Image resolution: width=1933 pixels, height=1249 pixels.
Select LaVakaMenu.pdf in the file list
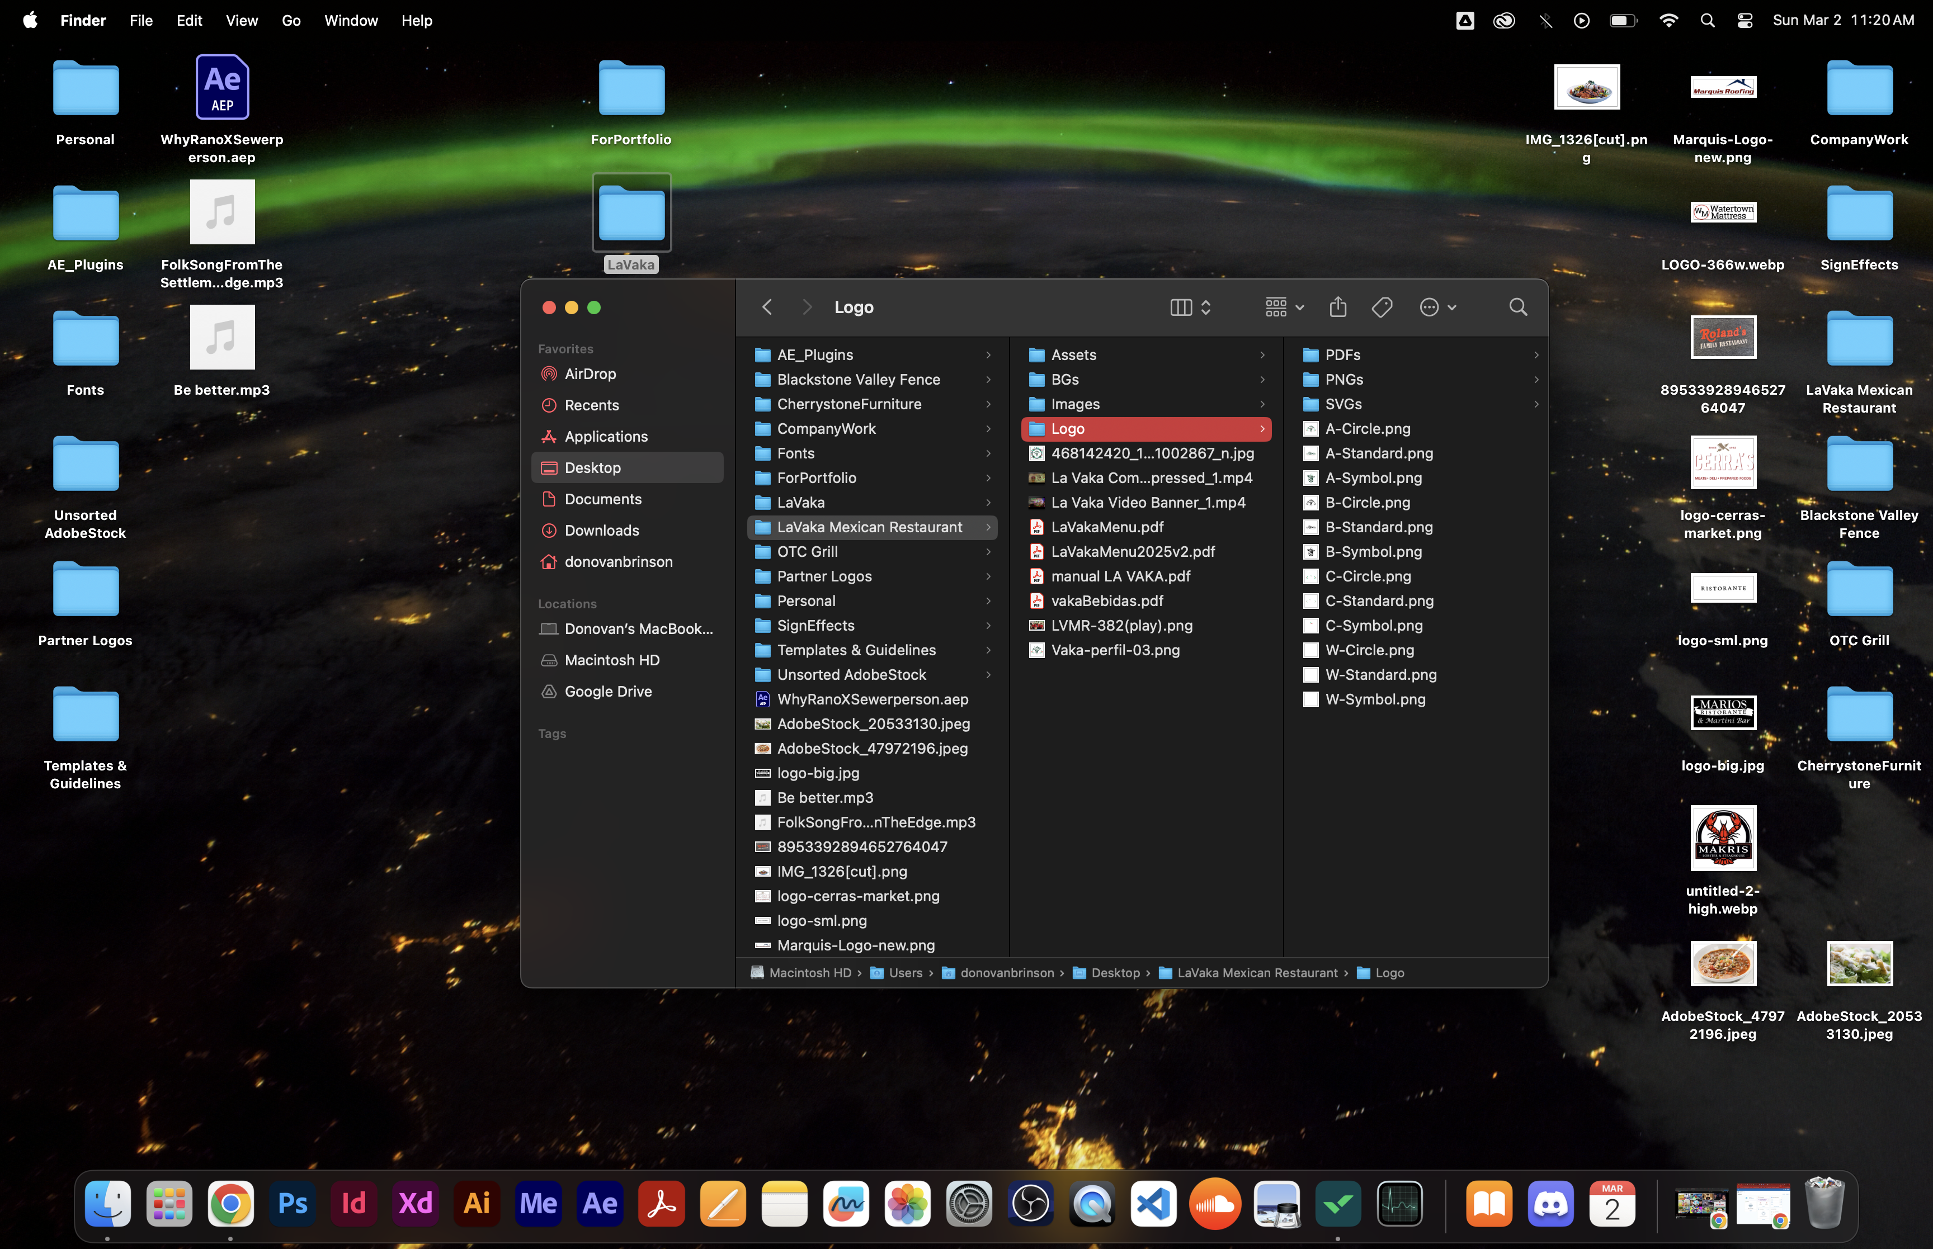(1106, 527)
